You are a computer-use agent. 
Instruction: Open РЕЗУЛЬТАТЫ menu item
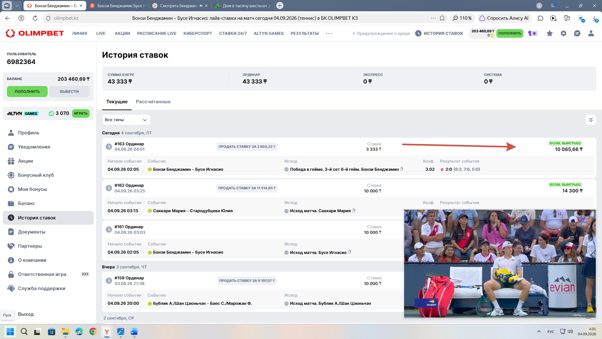click(304, 33)
